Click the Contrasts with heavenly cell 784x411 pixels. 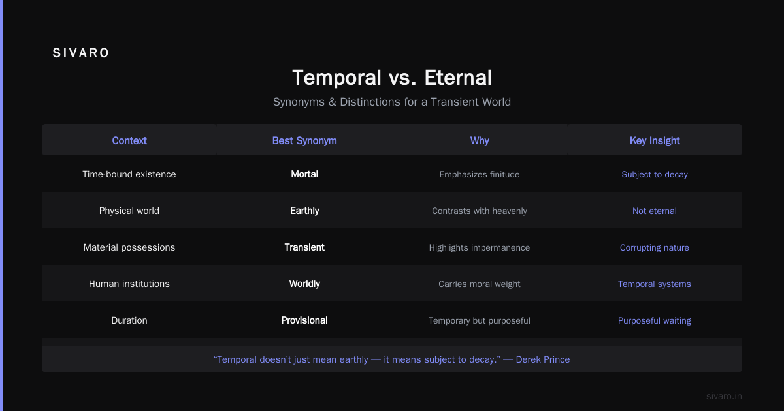point(480,211)
